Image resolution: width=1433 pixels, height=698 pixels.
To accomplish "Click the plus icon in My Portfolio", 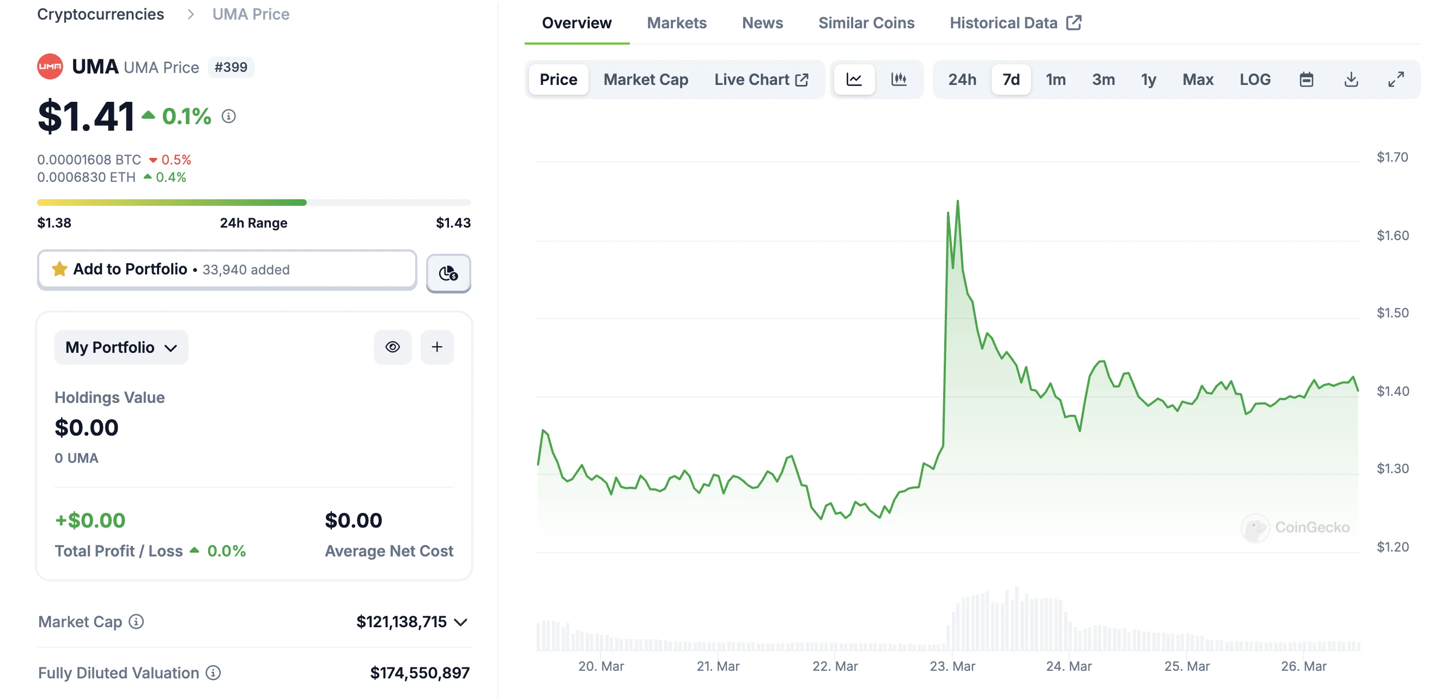I will [436, 347].
